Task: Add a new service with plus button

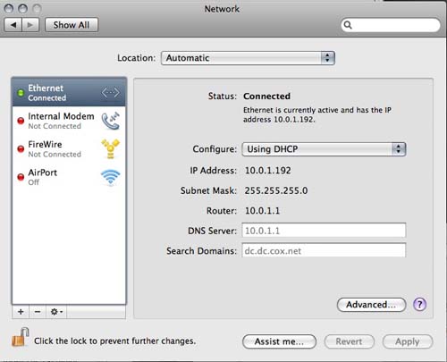Action: pos(21,312)
